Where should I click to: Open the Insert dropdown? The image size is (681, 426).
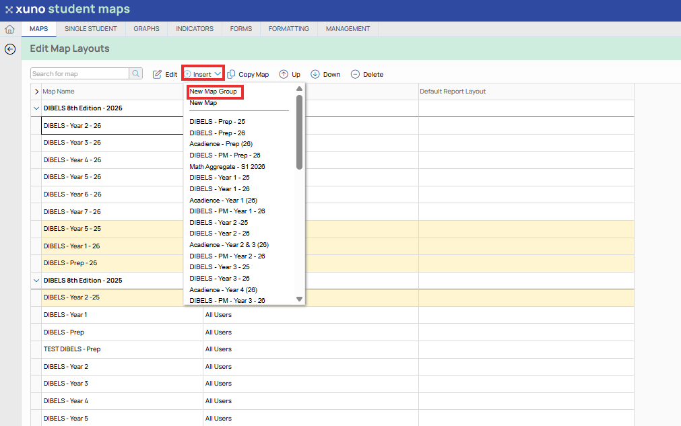(203, 74)
